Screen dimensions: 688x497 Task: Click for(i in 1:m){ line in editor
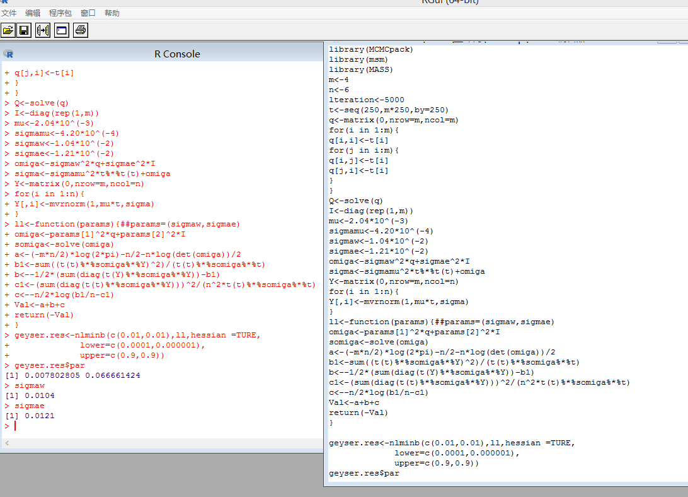[364, 130]
